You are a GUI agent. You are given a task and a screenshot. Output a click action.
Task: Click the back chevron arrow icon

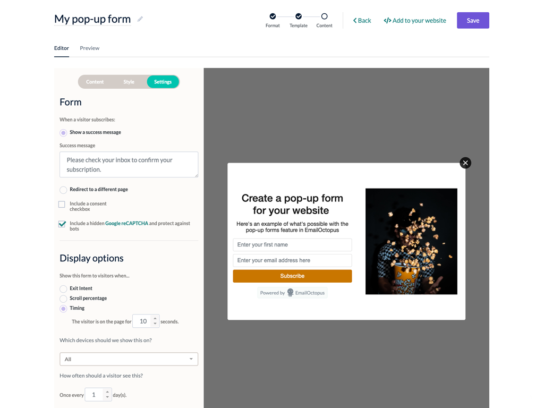(x=355, y=20)
